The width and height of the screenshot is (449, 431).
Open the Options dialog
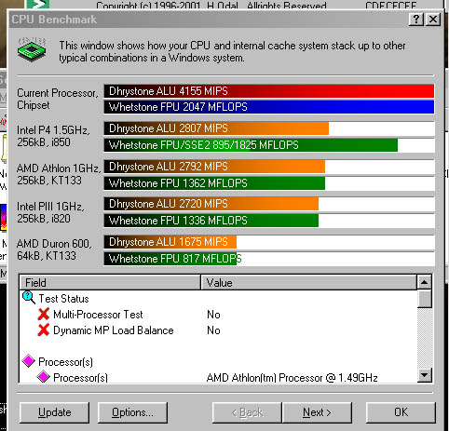click(132, 412)
